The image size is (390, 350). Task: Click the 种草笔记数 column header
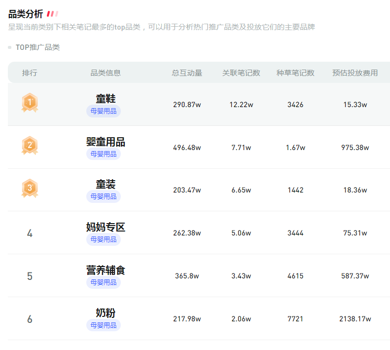click(x=295, y=73)
